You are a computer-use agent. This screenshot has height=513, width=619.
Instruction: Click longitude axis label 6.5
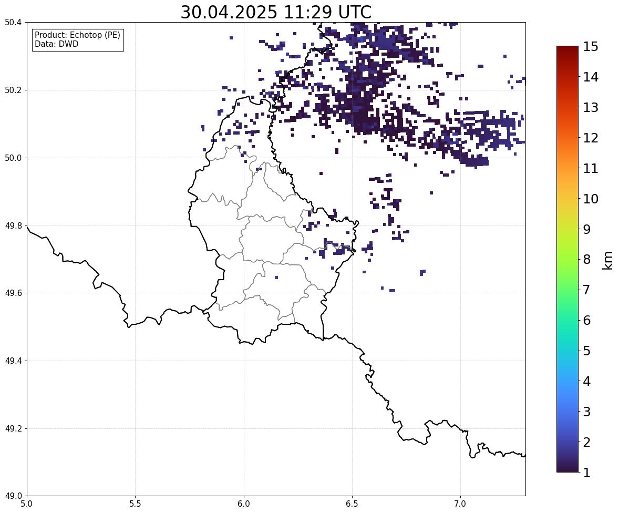(352, 504)
